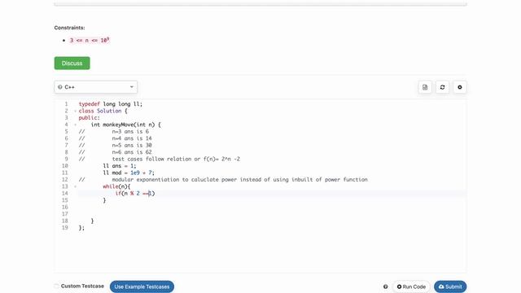This screenshot has height=293, width=521.
Task: Tick the Custom Testcase checkbox
Action: [56, 286]
